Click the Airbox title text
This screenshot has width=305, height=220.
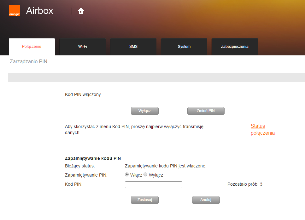point(40,11)
